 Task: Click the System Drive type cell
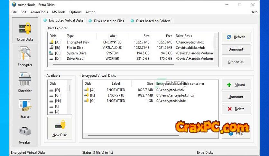[77, 53]
